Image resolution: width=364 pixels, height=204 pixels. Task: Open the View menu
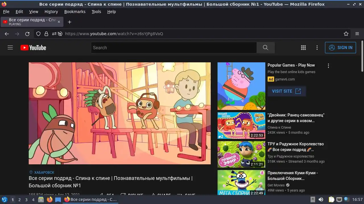34,12
